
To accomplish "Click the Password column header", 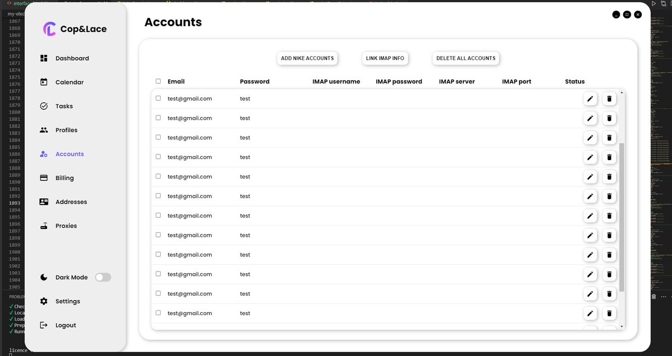I will point(255,82).
